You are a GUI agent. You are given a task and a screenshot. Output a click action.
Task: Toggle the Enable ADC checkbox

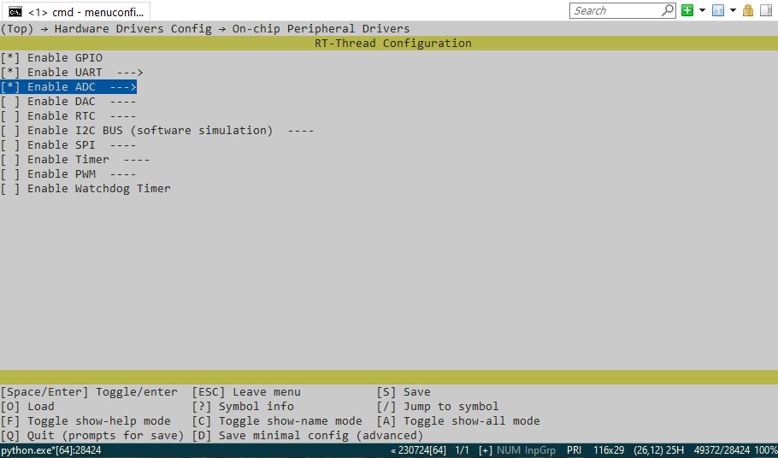[10, 87]
